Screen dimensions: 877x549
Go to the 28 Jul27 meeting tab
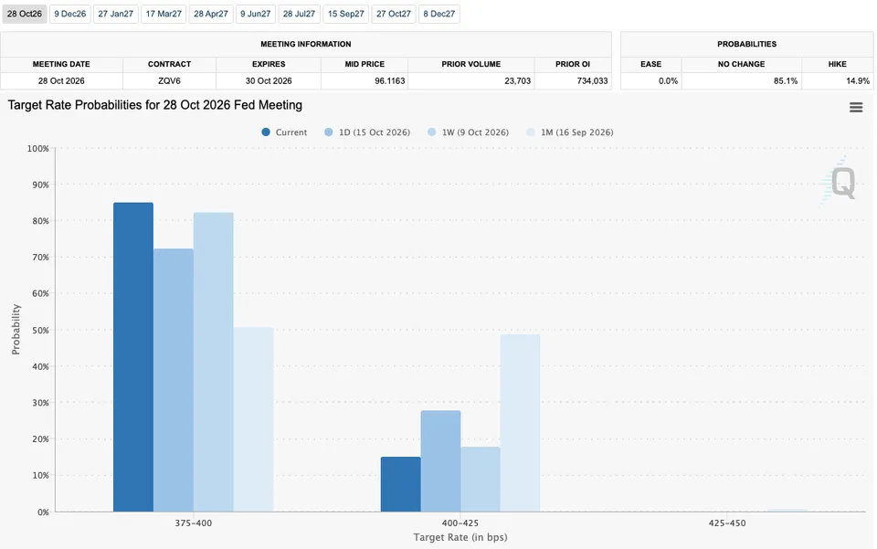[x=299, y=14]
